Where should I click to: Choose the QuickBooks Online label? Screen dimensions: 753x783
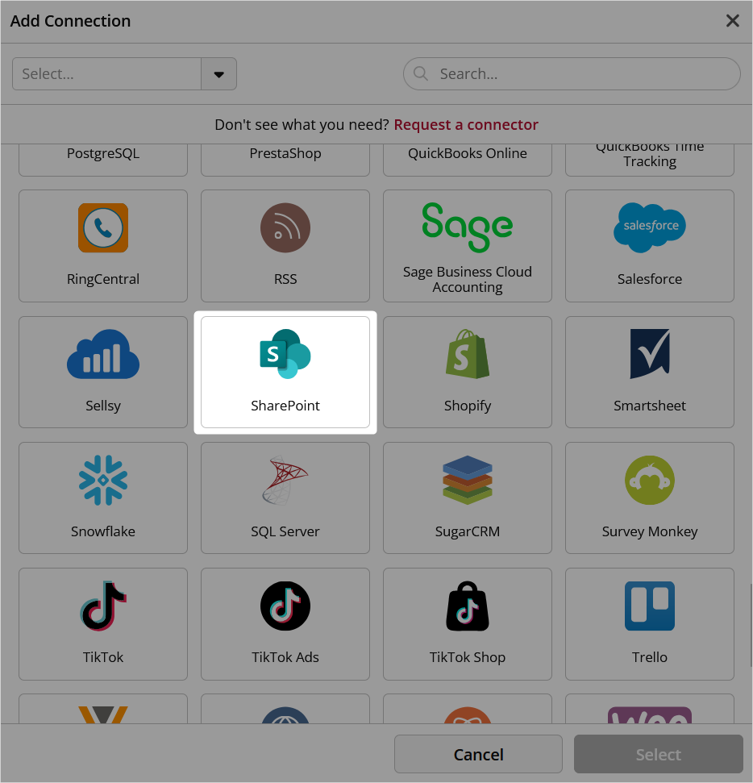[x=468, y=153]
